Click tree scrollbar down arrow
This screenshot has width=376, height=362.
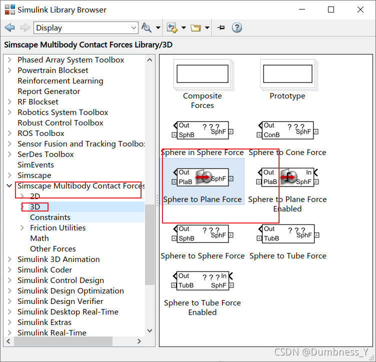click(x=149, y=331)
